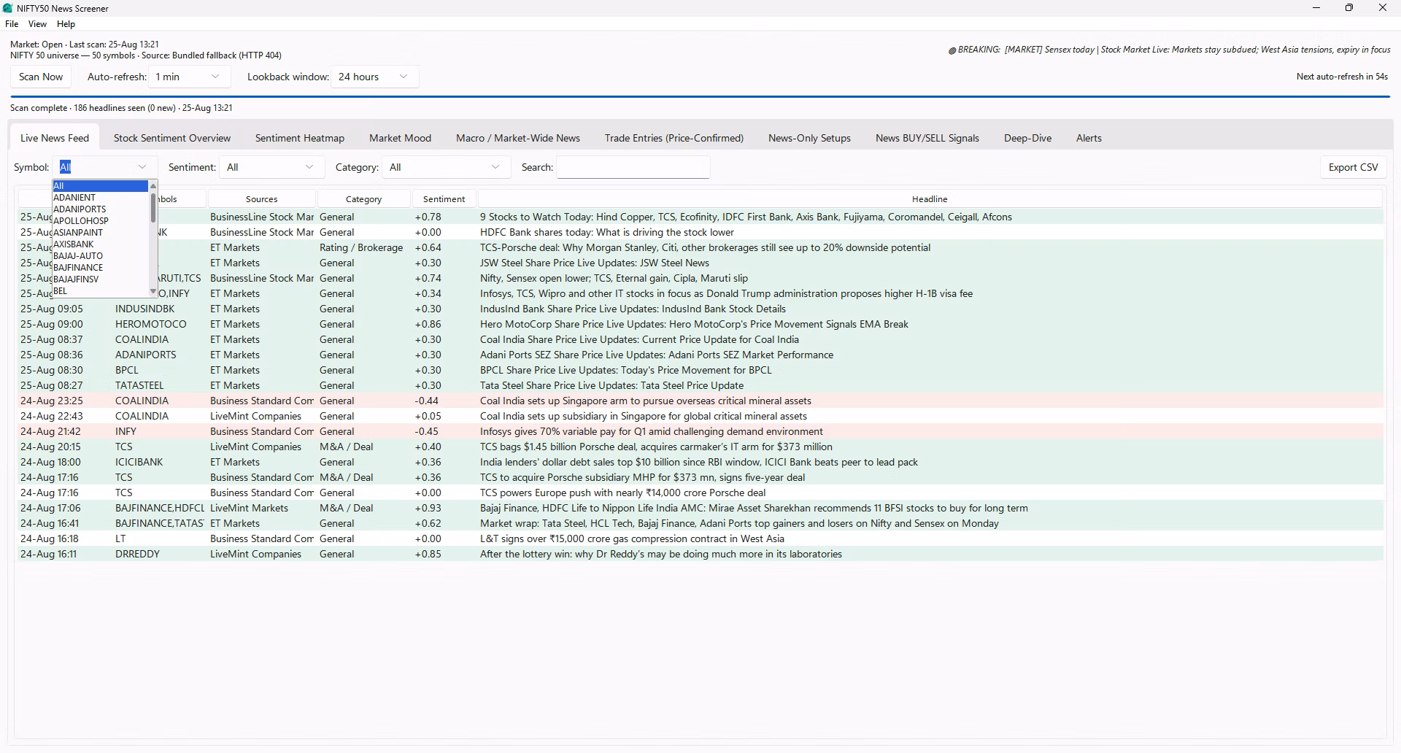Sort by the Sources column header
This screenshot has height=753, width=1401.
262,199
